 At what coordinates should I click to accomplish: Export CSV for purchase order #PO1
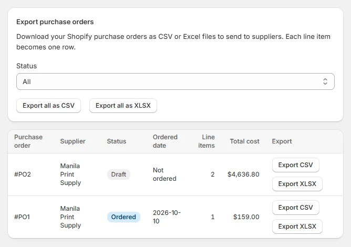295,208
